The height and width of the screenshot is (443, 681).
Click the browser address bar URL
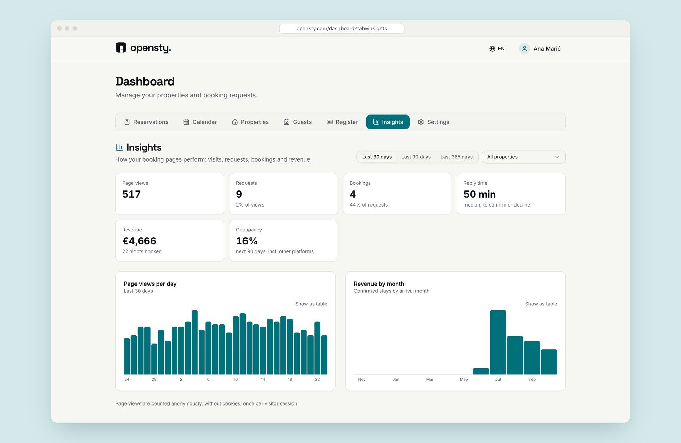(x=342, y=28)
